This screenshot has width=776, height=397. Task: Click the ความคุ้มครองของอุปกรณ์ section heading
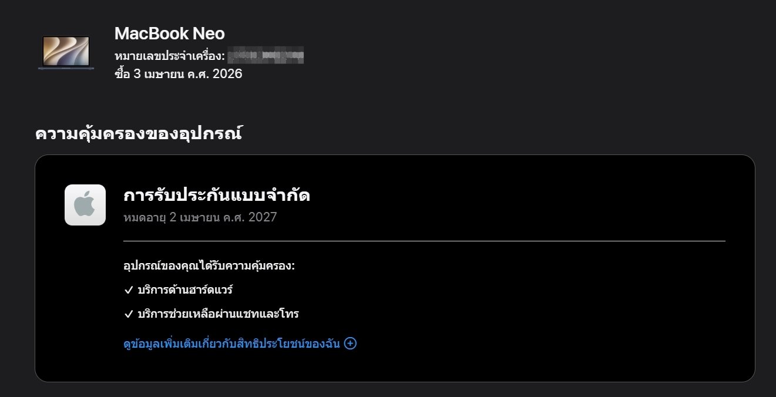pos(139,134)
